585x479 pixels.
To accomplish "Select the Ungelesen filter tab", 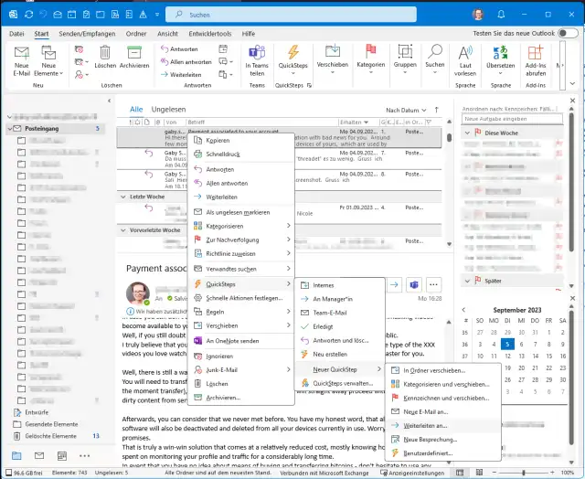I will pyautogui.click(x=168, y=110).
